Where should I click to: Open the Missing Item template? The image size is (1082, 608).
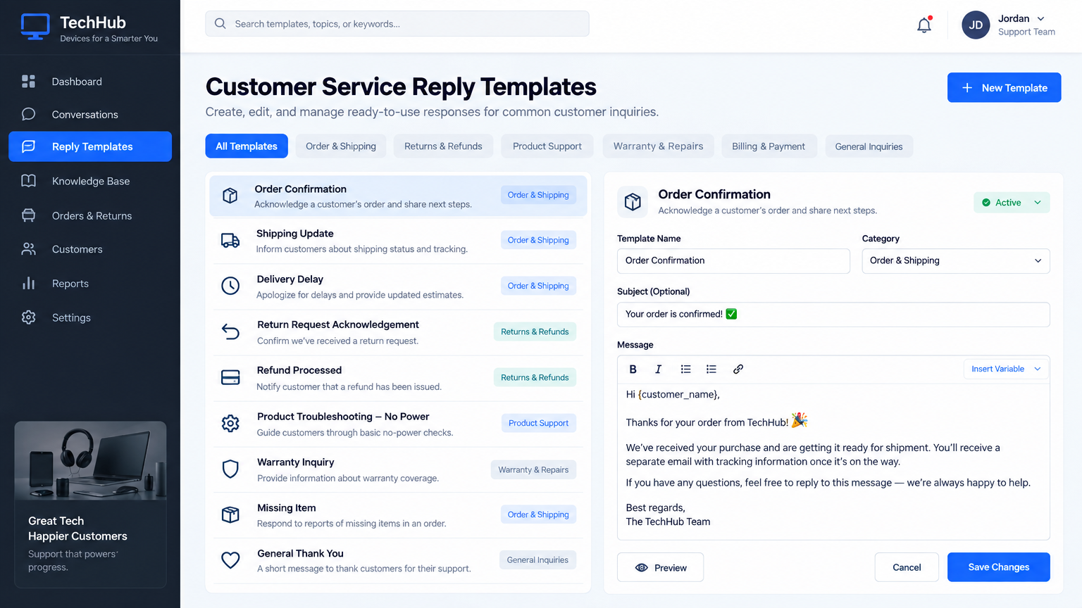pyautogui.click(x=398, y=515)
